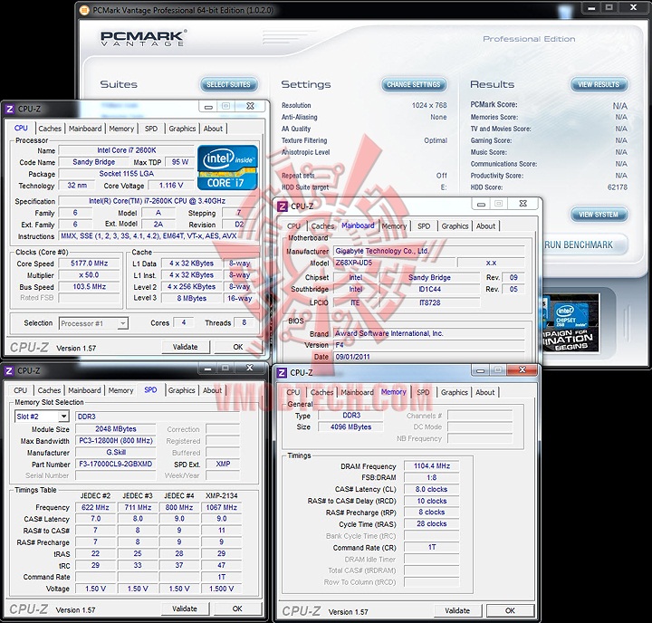Click View Results button in PCMark

599,84
